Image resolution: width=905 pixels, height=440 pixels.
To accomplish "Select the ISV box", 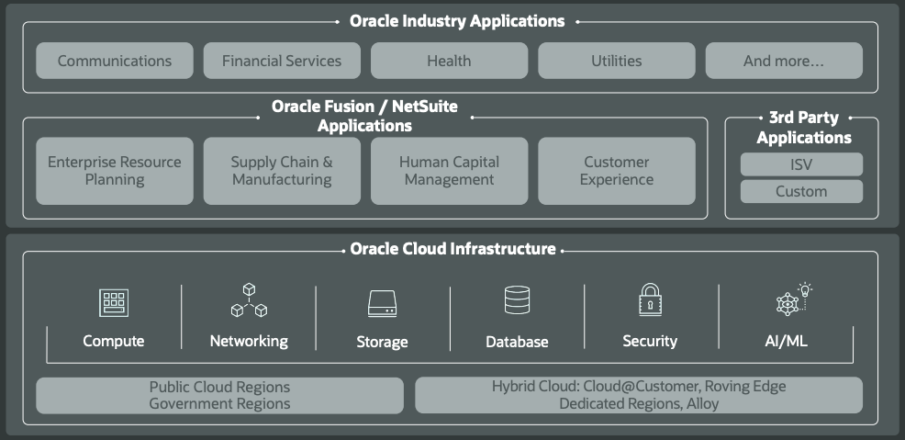I will [801, 164].
